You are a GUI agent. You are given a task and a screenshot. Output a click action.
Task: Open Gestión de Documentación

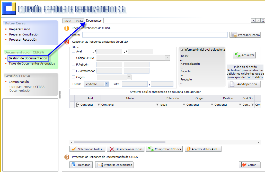(x=28, y=58)
